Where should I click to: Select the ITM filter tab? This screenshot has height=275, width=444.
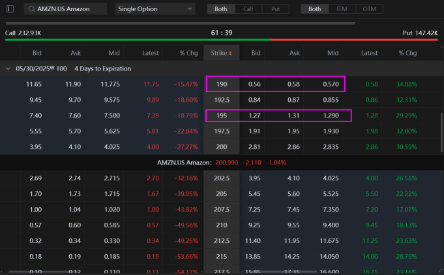(342, 8)
